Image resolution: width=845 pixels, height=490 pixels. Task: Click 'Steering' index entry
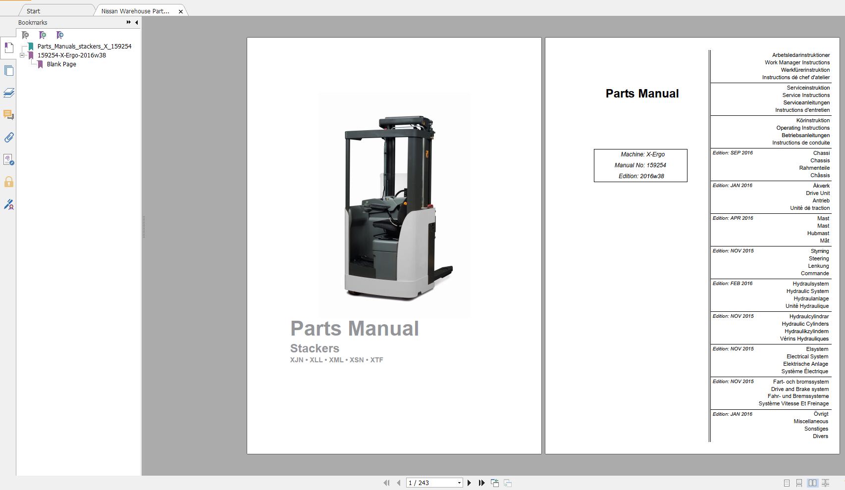[819, 259]
